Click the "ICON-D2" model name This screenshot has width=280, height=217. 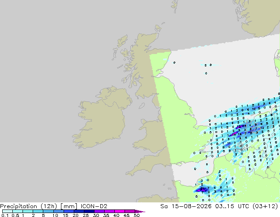pos(94,206)
